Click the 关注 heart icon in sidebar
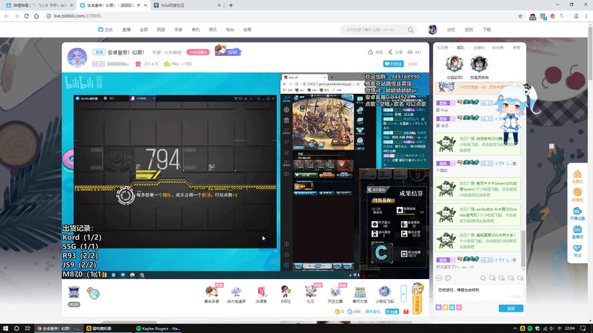 (x=577, y=250)
